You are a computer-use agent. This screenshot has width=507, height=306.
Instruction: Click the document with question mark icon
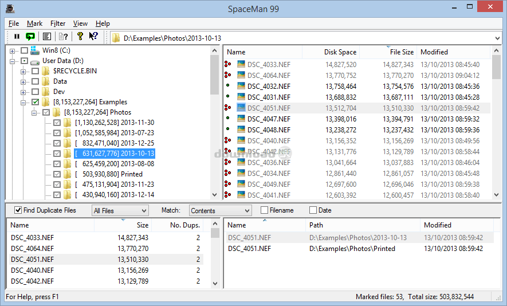click(x=64, y=37)
